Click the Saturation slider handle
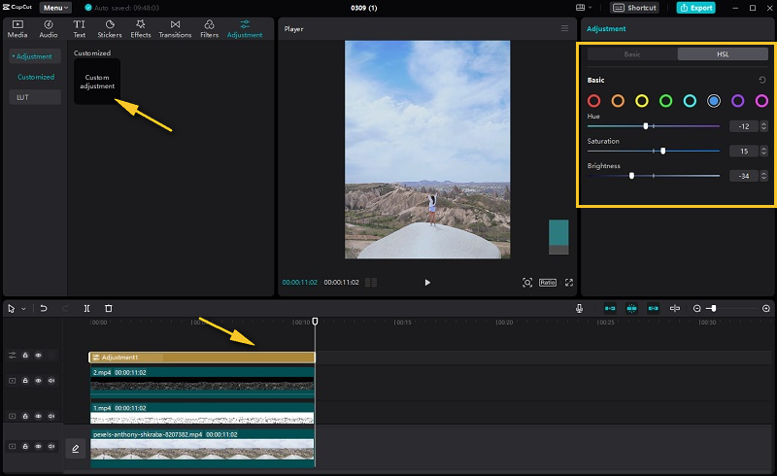 (x=663, y=151)
